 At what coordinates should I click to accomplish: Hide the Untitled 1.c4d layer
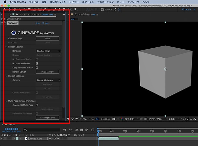pyautogui.click(x=2, y=139)
